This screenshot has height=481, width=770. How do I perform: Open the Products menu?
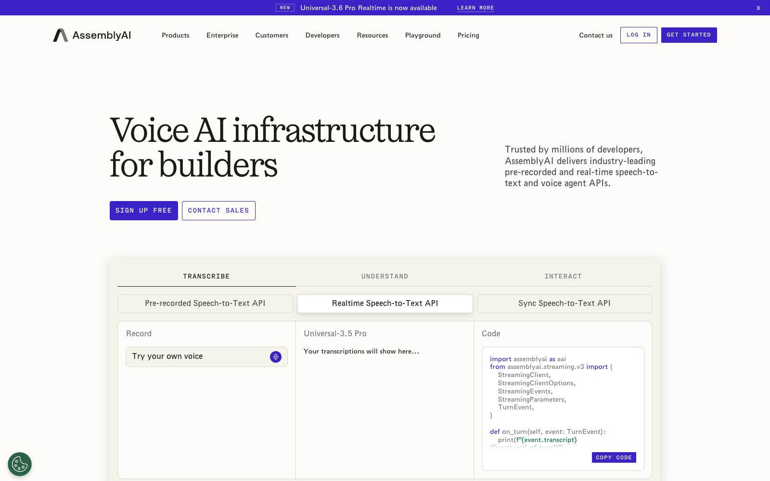[176, 35]
